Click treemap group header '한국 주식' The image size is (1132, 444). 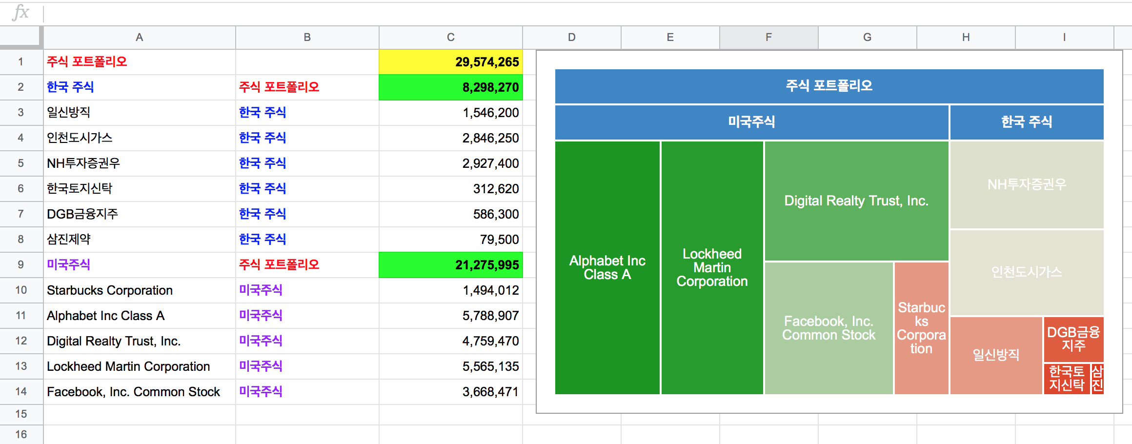[1027, 122]
